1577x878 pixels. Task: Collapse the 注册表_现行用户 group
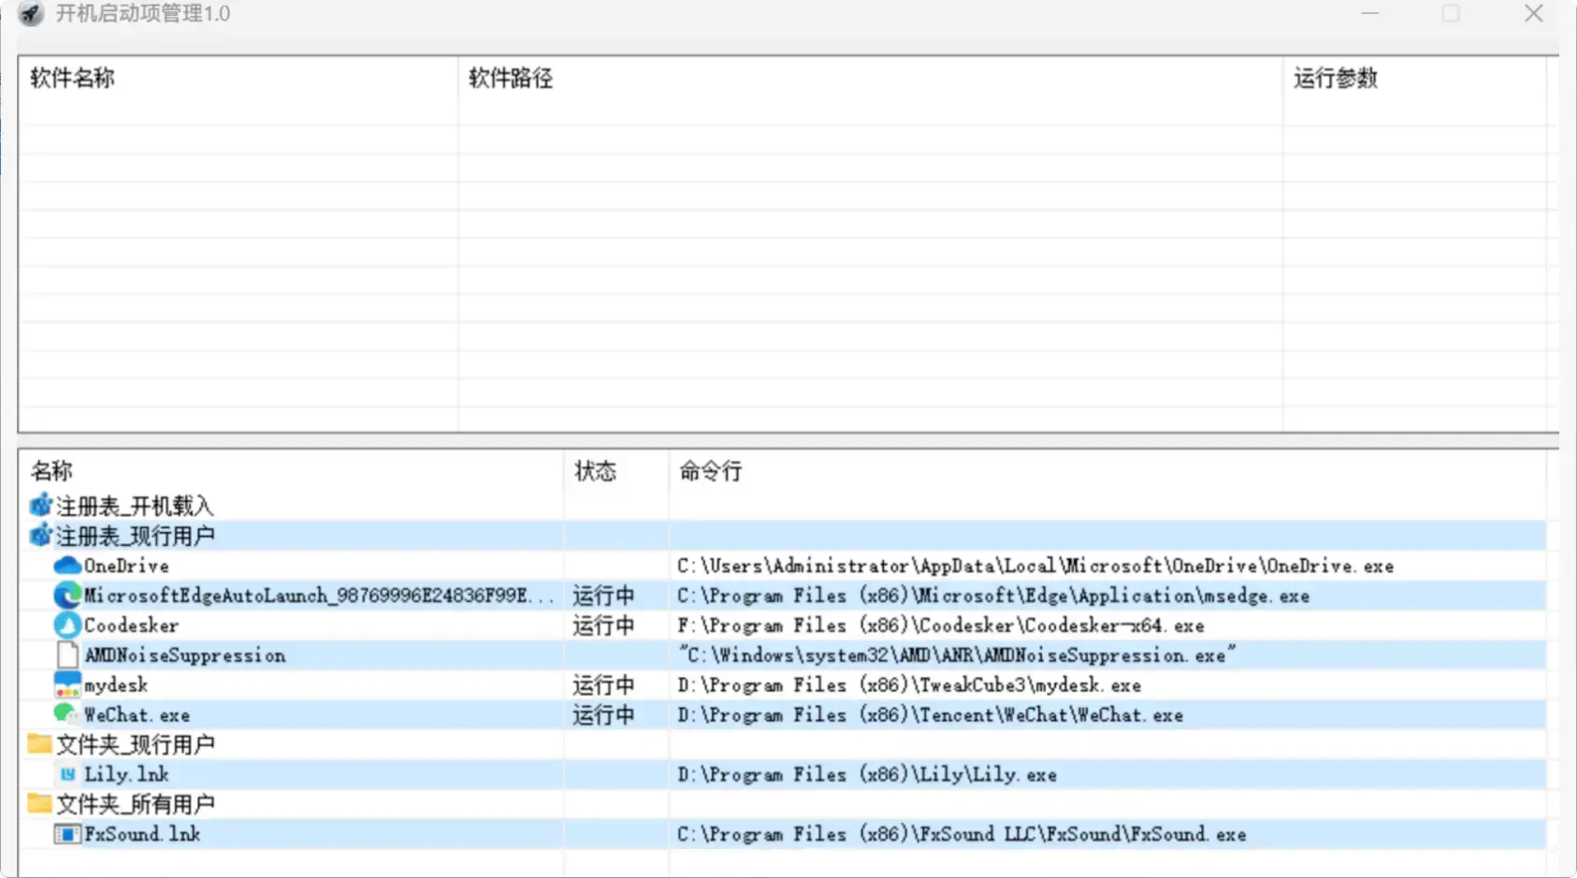tap(135, 535)
